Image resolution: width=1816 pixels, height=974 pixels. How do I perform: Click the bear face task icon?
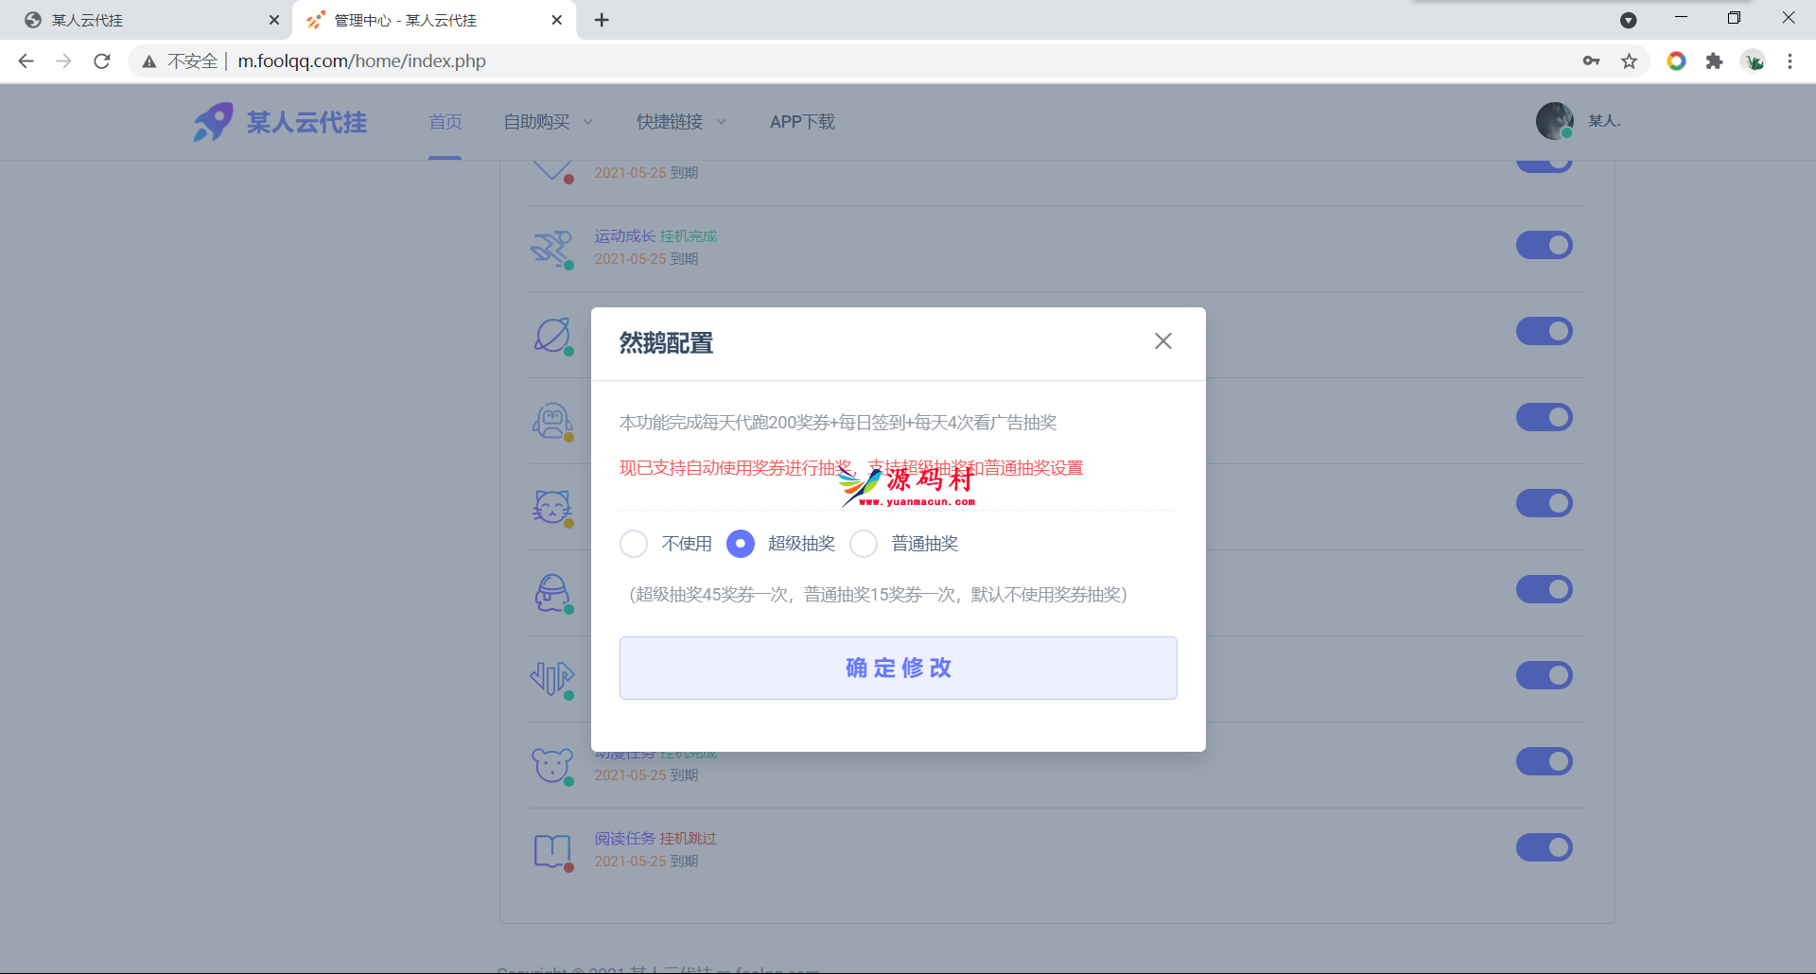coord(551,764)
